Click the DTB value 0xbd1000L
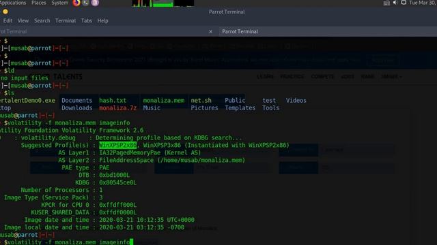This screenshot has width=437, height=245. pos(115,175)
